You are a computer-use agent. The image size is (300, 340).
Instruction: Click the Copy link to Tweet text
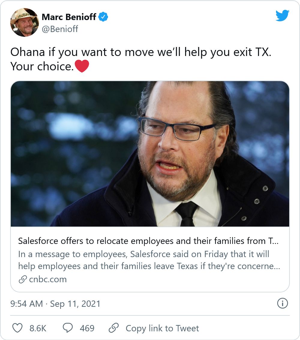point(162,328)
